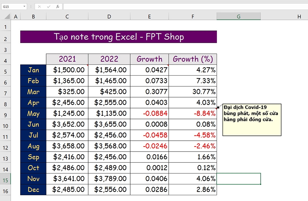Click cell with $425.00

(x=109, y=92)
